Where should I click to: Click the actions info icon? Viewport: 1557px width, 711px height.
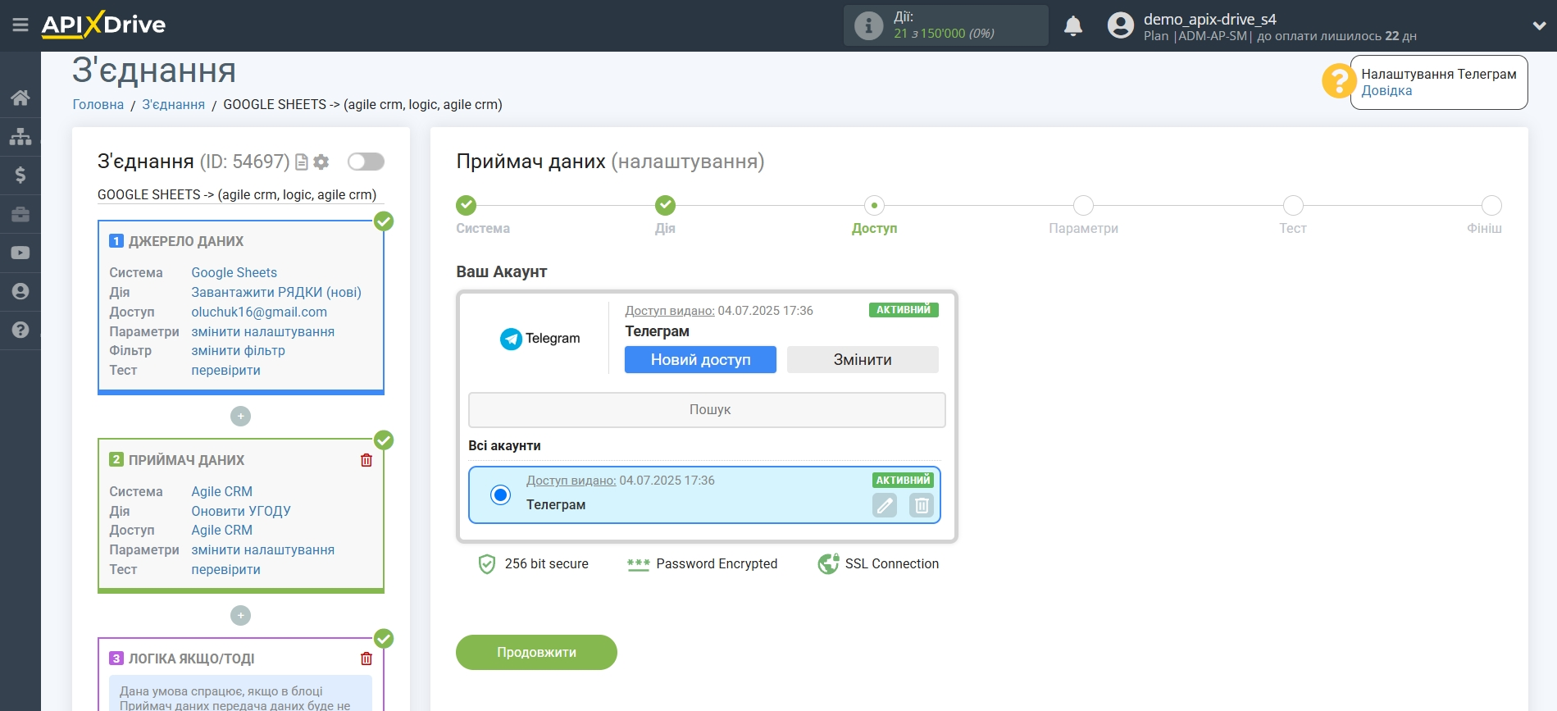pyautogui.click(x=868, y=25)
